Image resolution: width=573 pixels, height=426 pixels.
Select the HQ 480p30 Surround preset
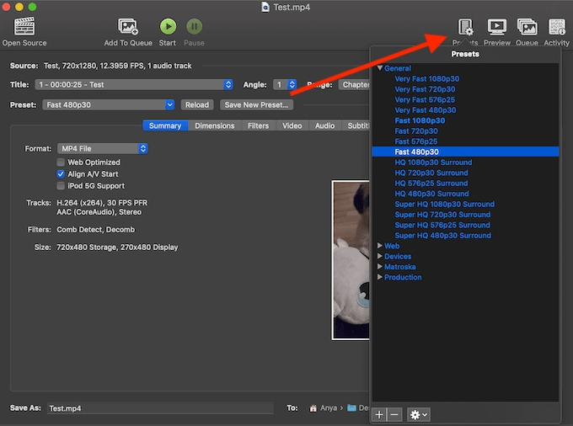point(431,194)
